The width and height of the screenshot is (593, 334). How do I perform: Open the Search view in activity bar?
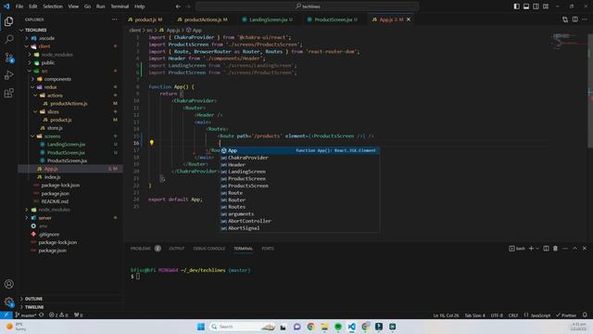(8, 39)
